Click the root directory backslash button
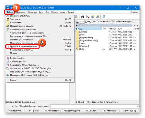 pyautogui.click(x=134, y=22)
